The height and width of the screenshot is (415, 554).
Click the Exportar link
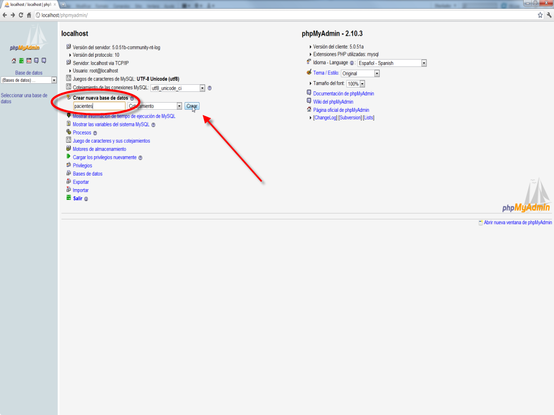pos(81,182)
